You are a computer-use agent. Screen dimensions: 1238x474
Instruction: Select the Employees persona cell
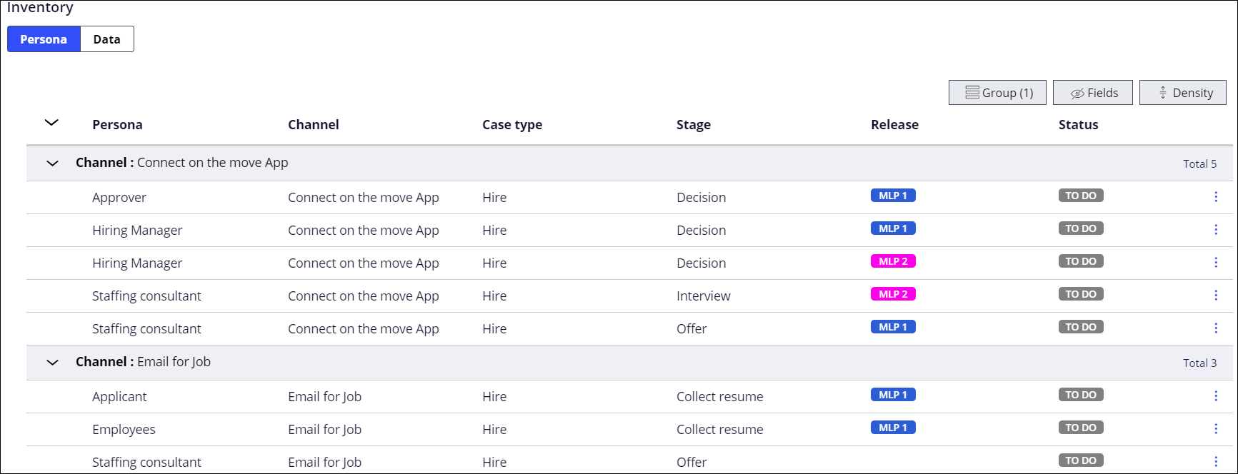pyautogui.click(x=124, y=430)
